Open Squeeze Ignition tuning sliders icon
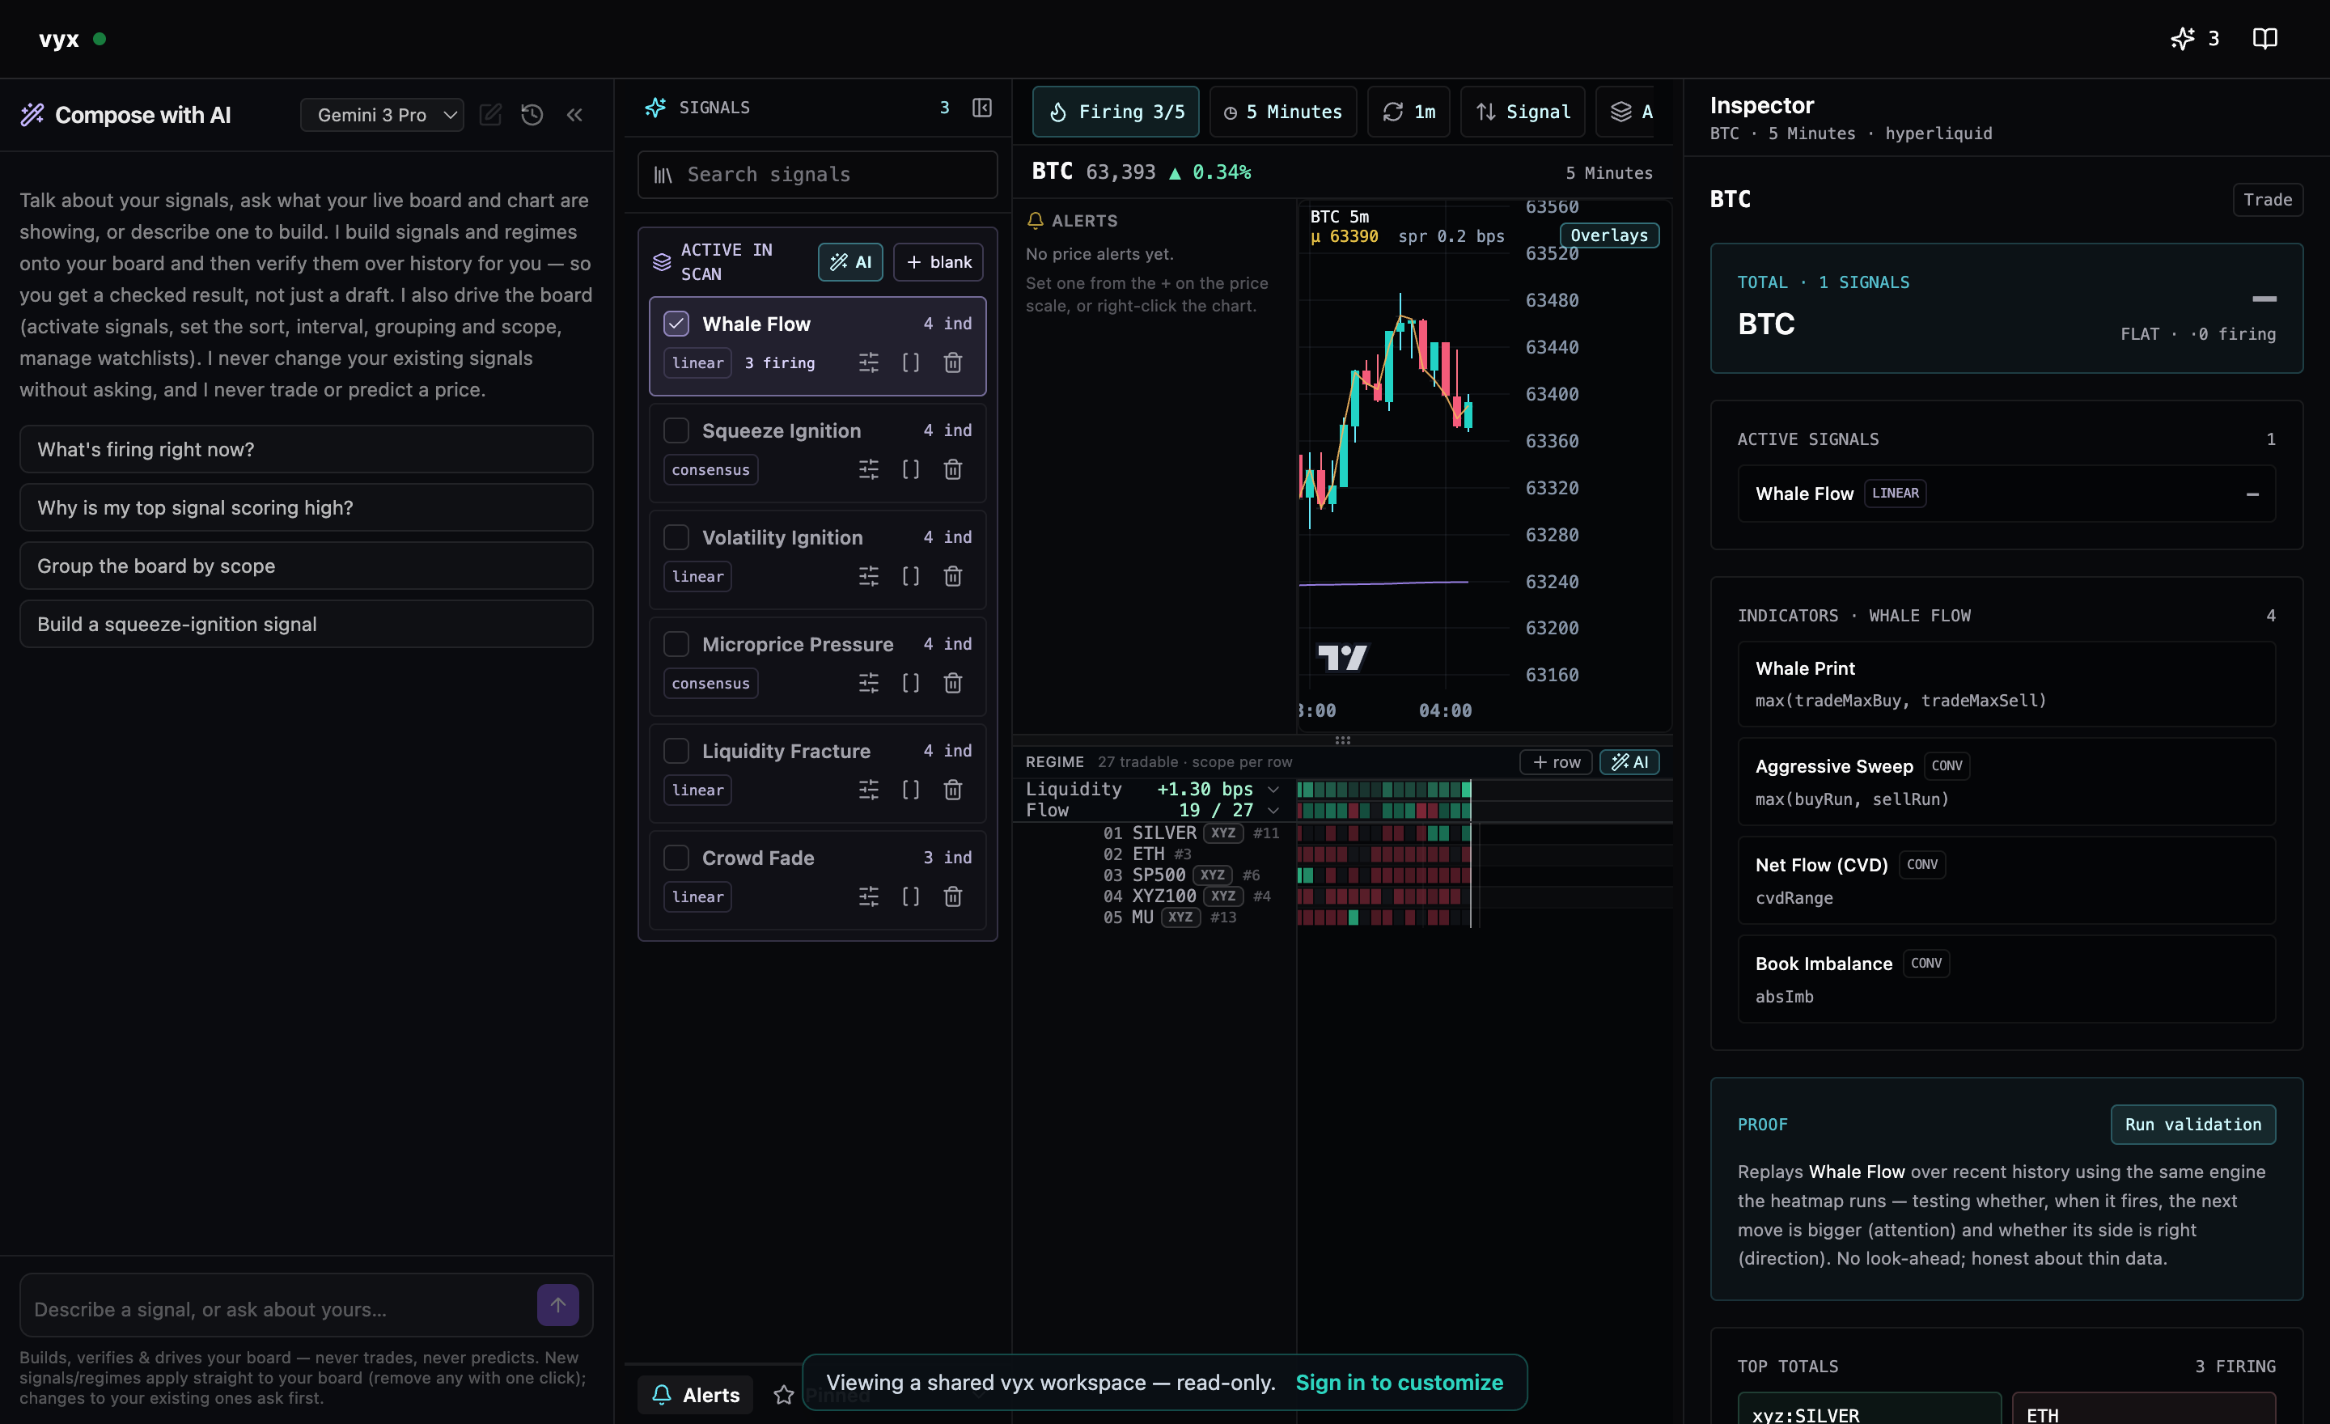Screen dimensions: 2330x1424 tap(868, 470)
